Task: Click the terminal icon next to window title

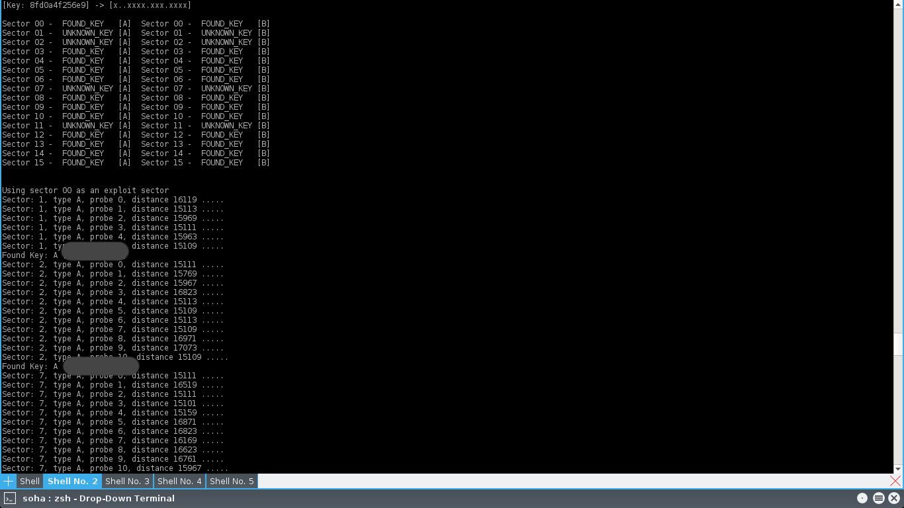Action: tap(10, 498)
